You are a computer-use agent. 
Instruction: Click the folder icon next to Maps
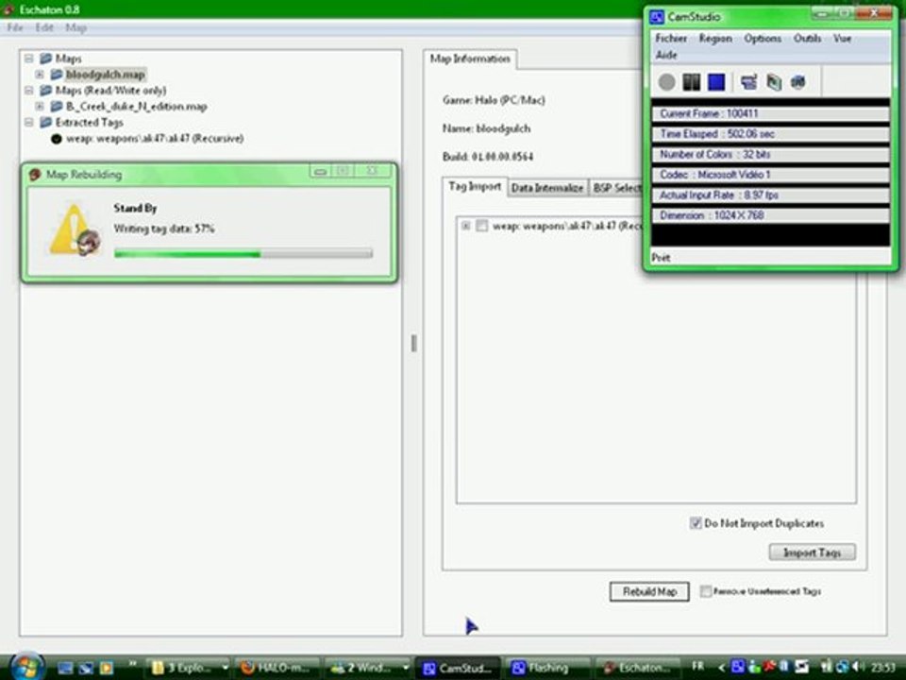45,59
